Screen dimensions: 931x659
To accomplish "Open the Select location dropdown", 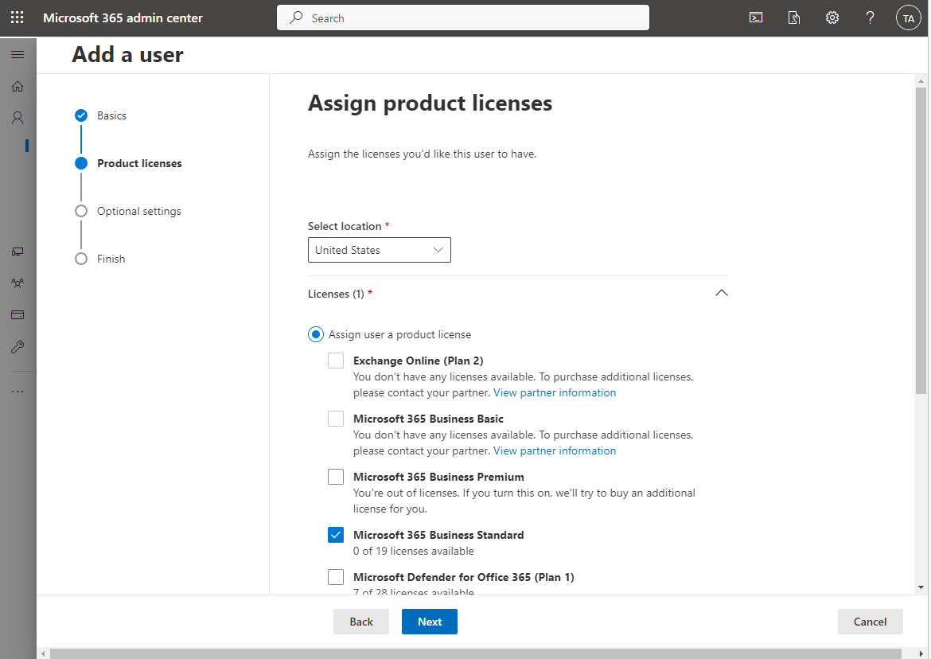I will 380,250.
